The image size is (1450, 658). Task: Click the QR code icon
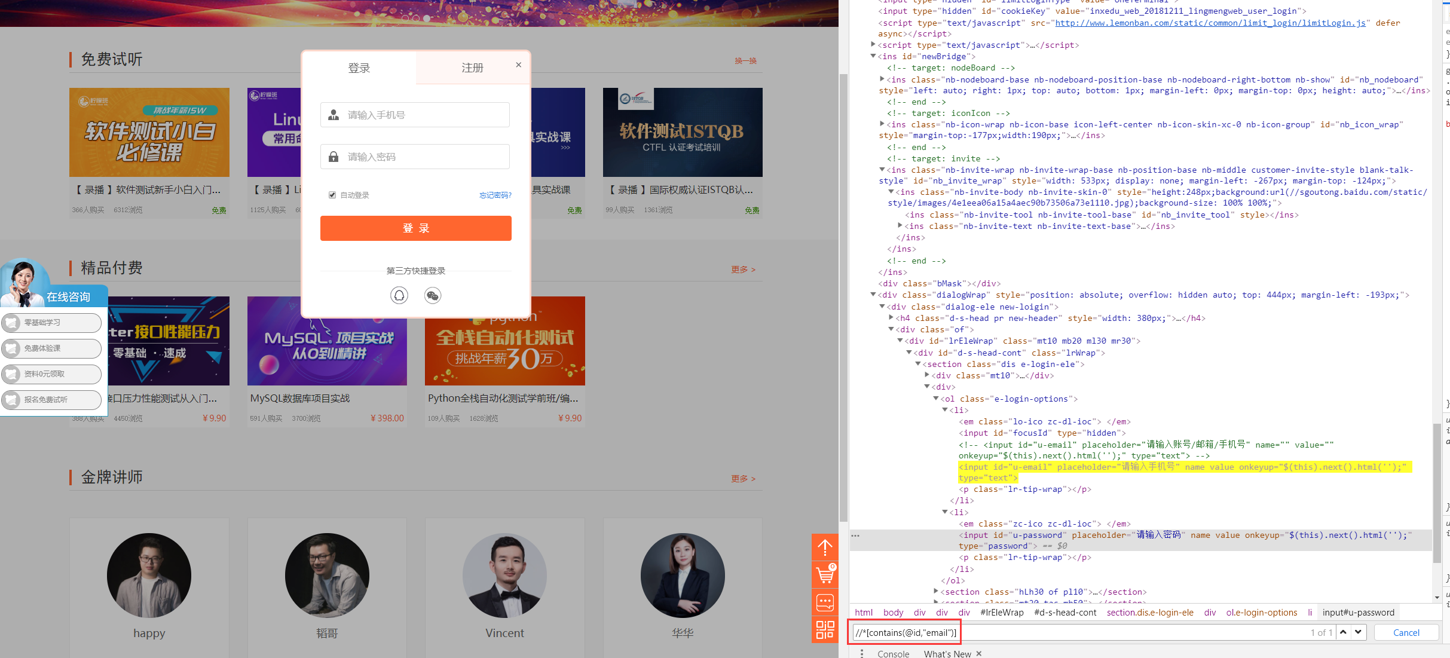click(825, 630)
